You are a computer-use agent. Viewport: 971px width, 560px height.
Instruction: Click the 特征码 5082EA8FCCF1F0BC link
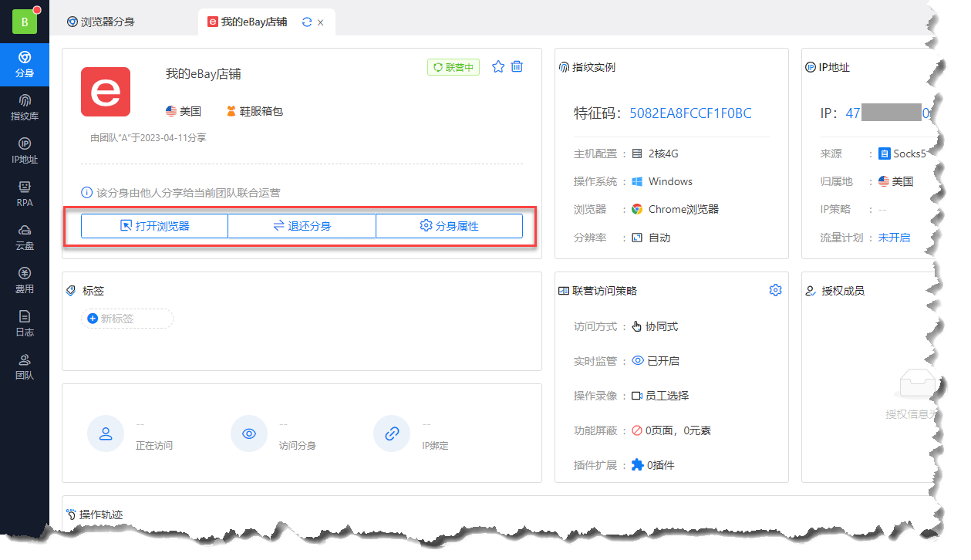(690, 113)
